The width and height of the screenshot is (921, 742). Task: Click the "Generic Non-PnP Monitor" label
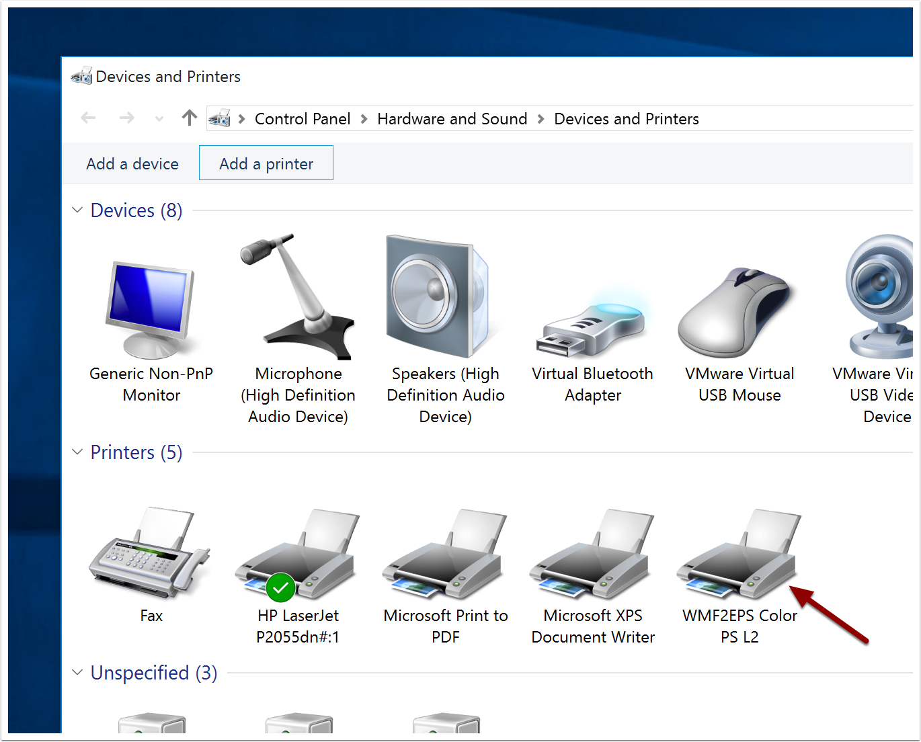[x=151, y=384]
